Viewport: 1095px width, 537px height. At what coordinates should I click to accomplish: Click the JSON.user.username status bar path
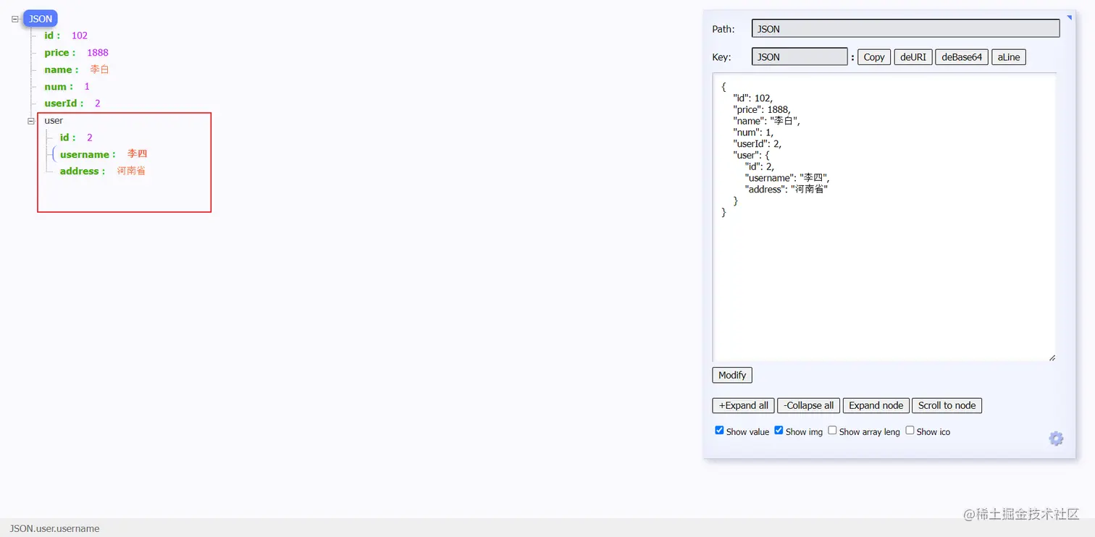tap(55, 528)
